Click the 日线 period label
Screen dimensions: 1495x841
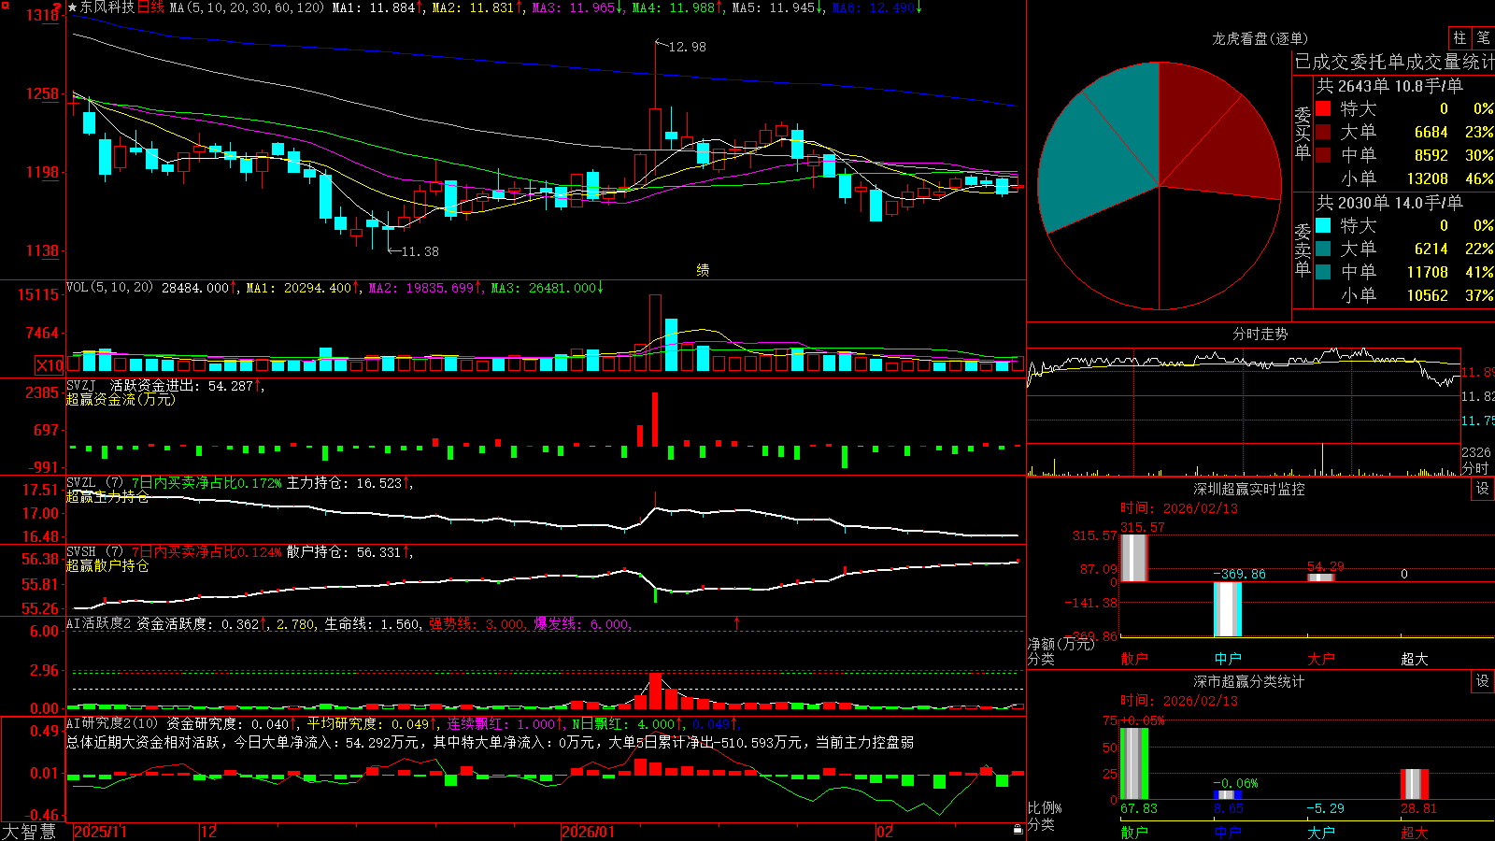click(151, 7)
